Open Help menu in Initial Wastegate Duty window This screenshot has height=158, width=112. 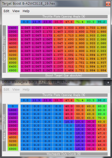(26, 90)
